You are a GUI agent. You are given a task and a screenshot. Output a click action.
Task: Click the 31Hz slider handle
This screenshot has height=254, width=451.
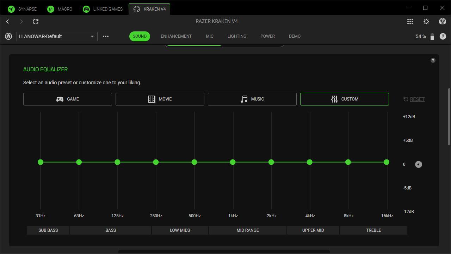pyautogui.click(x=41, y=162)
